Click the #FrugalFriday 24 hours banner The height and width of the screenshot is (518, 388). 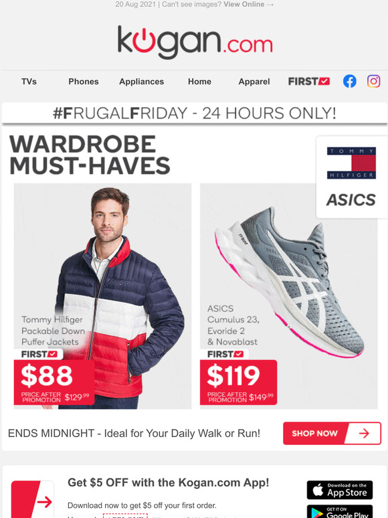tap(195, 113)
